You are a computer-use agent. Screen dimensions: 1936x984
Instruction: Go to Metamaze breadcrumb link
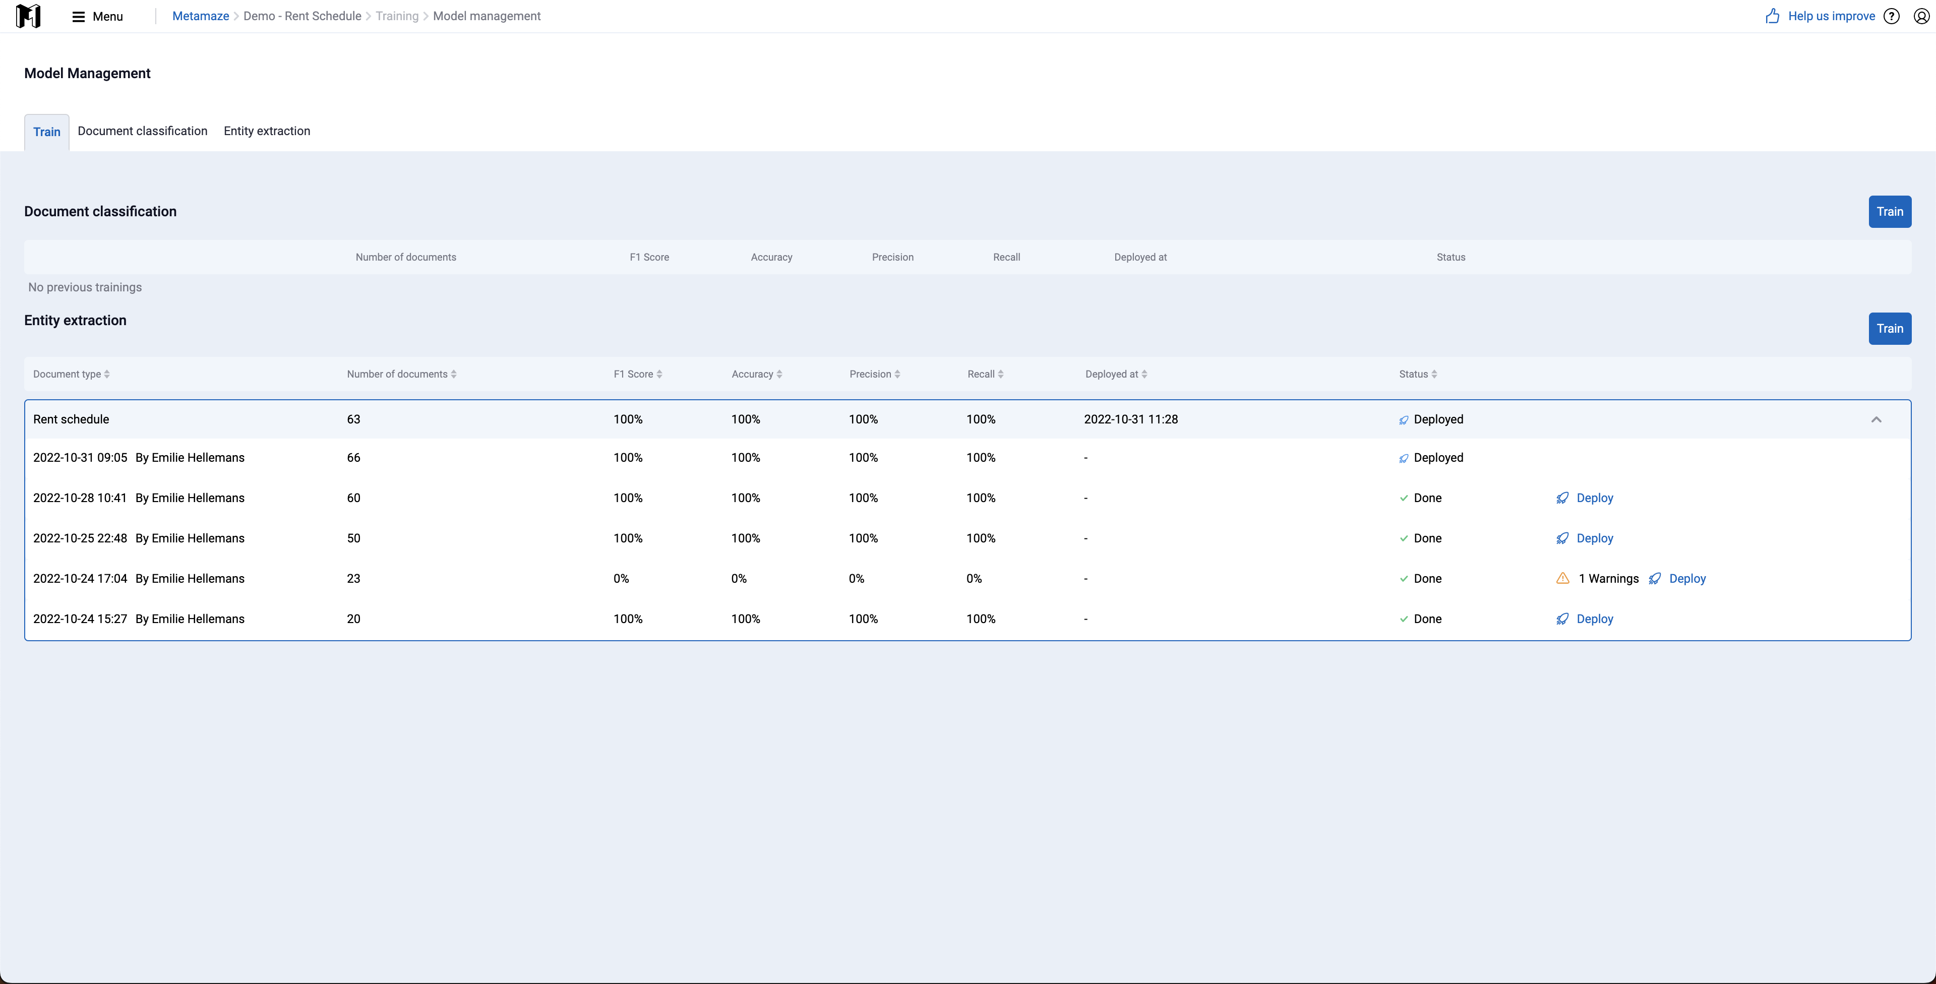[201, 16]
